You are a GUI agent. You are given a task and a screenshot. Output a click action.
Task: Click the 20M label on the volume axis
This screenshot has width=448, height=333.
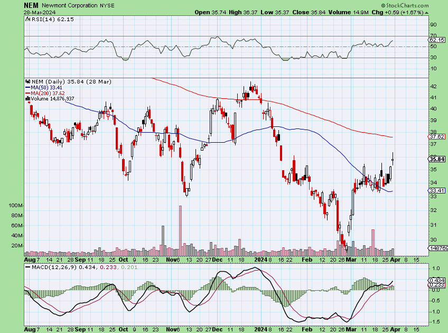[x=17, y=246]
